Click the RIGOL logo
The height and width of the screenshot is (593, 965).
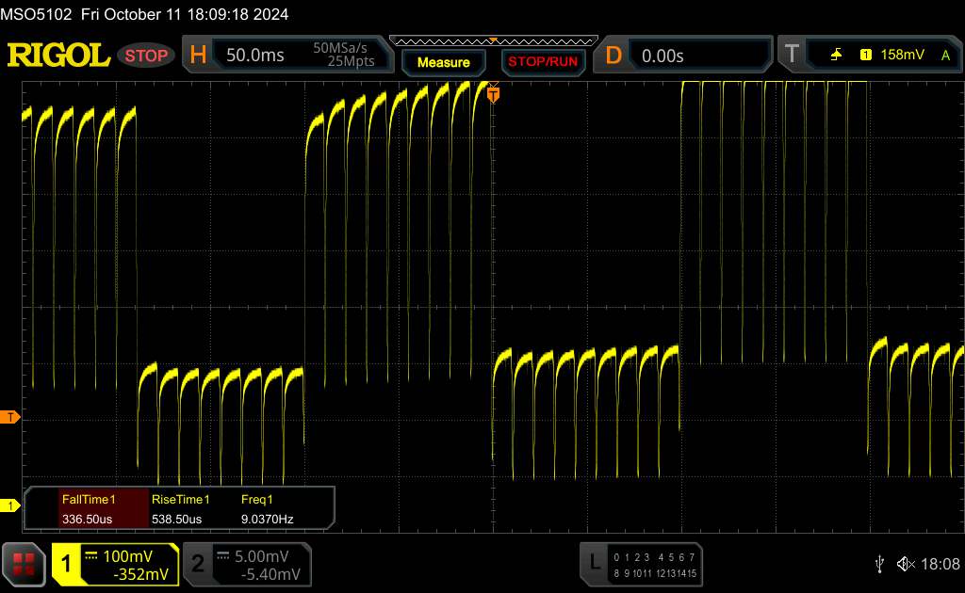[x=58, y=56]
